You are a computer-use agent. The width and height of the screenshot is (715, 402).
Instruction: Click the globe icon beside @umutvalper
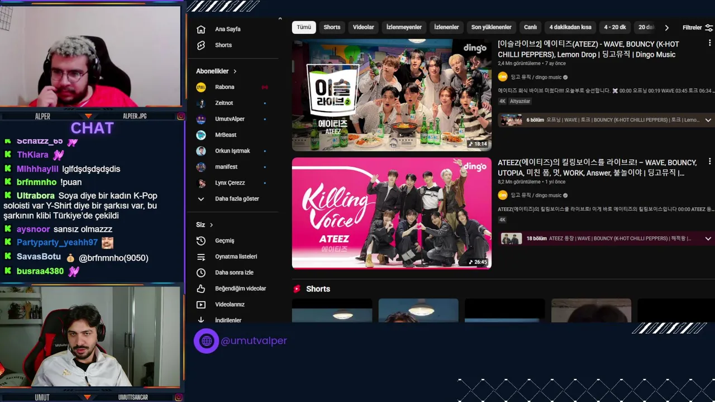pos(207,341)
